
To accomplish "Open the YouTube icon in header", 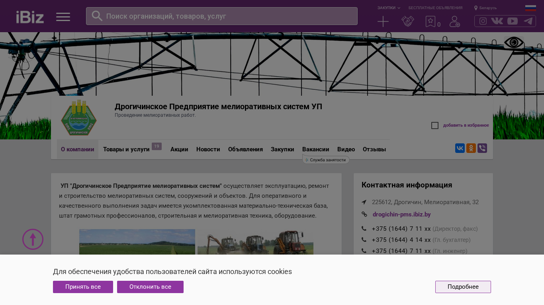I will pyautogui.click(x=513, y=21).
